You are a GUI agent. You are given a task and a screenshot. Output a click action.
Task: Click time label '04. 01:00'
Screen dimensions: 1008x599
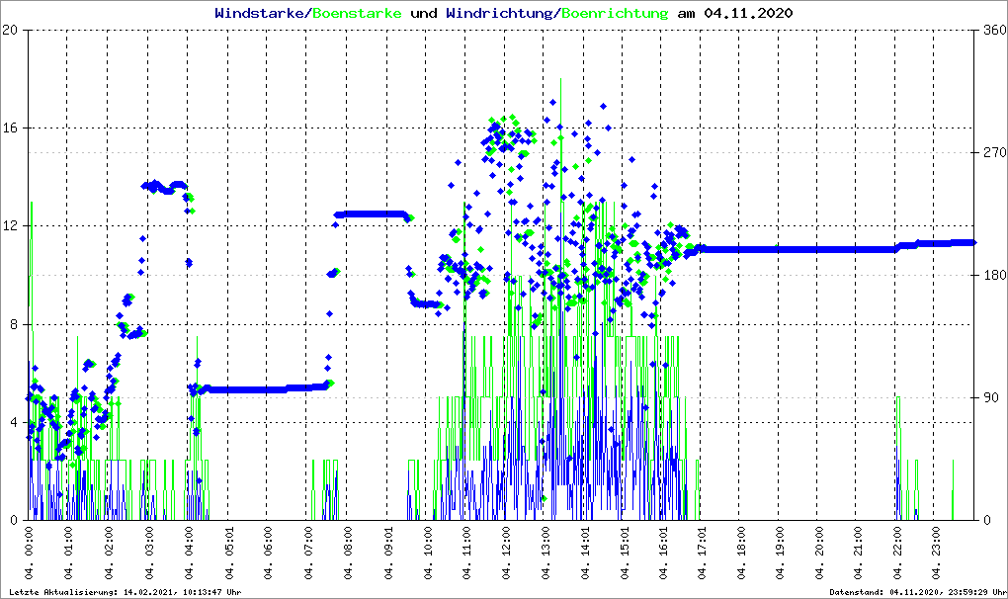pyautogui.click(x=68, y=553)
